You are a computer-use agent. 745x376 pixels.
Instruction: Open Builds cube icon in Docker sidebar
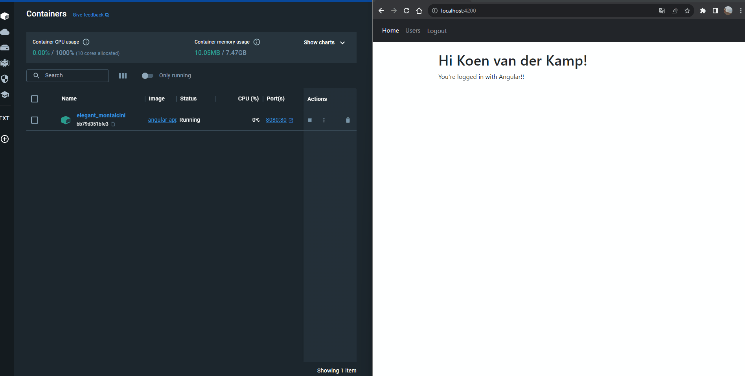[x=5, y=63]
